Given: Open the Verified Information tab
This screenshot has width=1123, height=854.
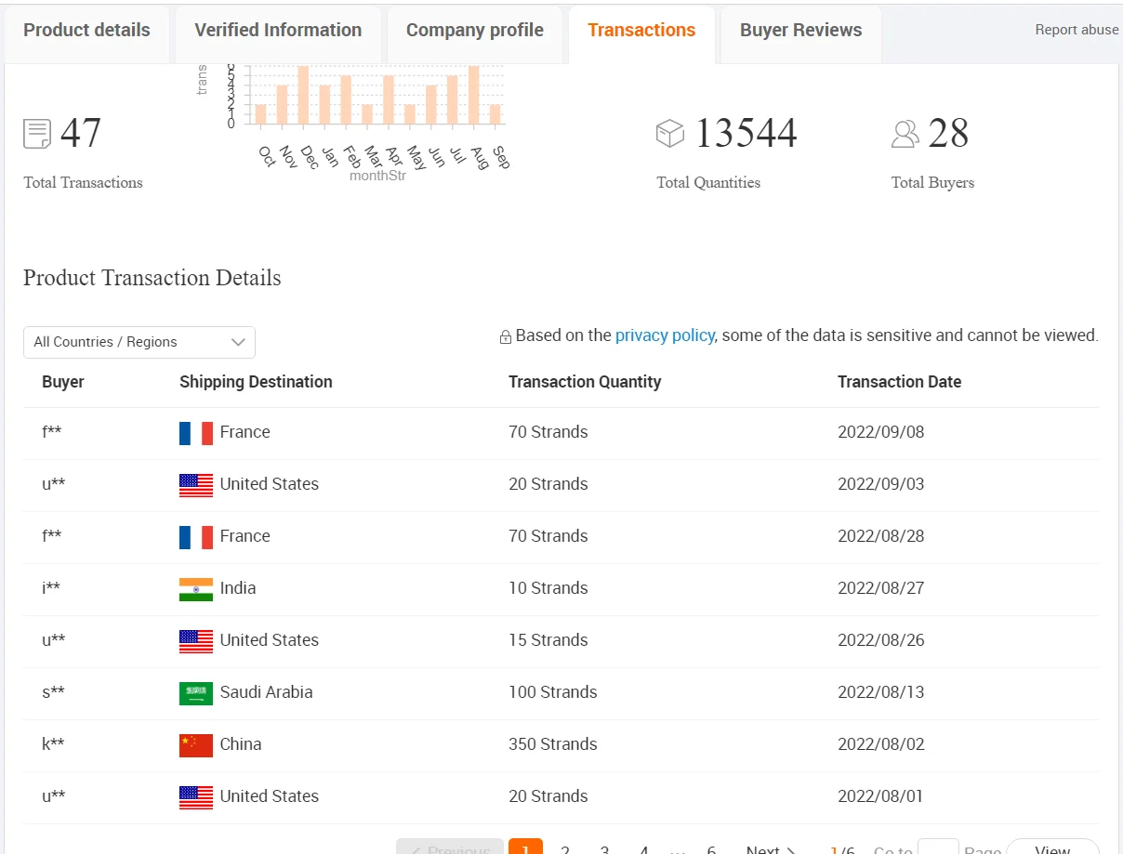Looking at the screenshot, I should [x=278, y=31].
